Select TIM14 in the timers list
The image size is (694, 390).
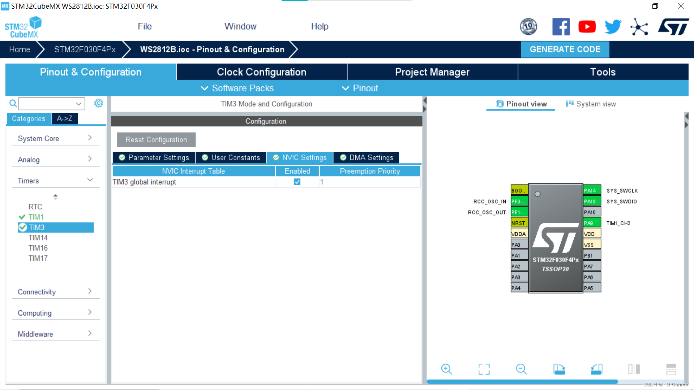[x=38, y=238]
